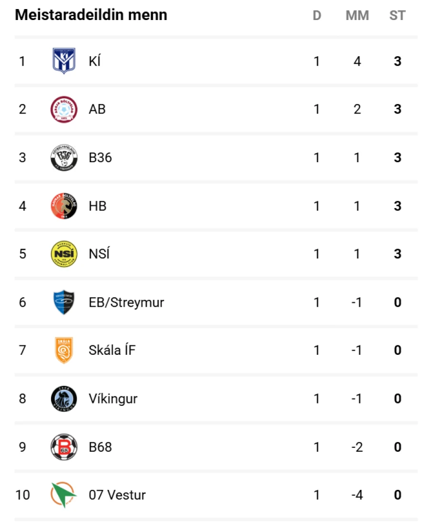Click the Skála ÍF team name
This screenshot has width=424, height=528.
(x=112, y=351)
